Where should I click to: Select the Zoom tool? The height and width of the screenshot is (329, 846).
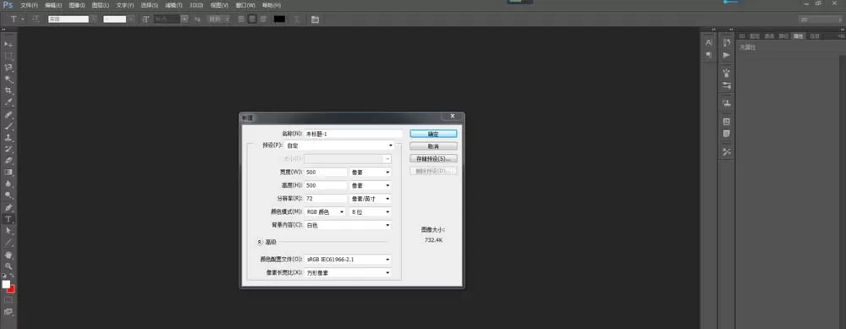click(x=8, y=266)
